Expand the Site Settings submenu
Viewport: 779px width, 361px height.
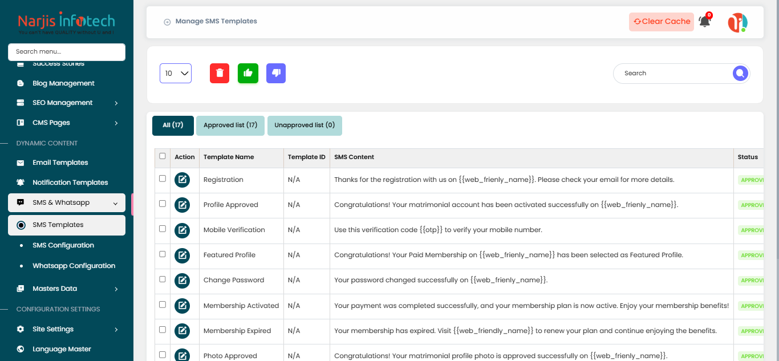[x=67, y=329]
